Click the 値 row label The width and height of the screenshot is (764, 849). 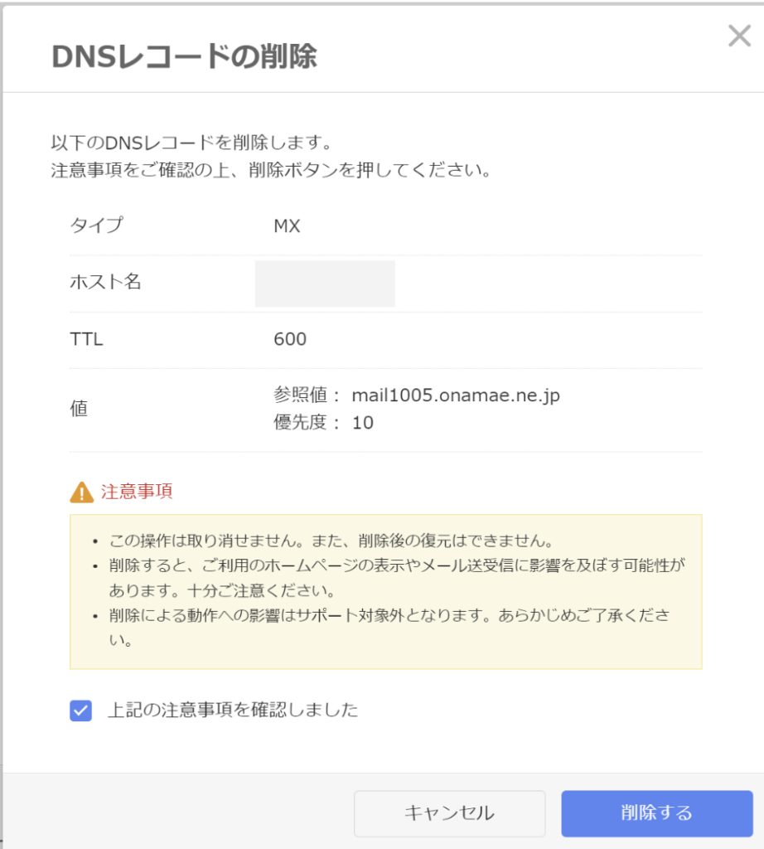click(x=79, y=409)
